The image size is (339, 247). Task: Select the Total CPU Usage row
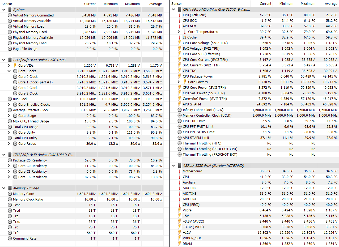click(x=82, y=127)
